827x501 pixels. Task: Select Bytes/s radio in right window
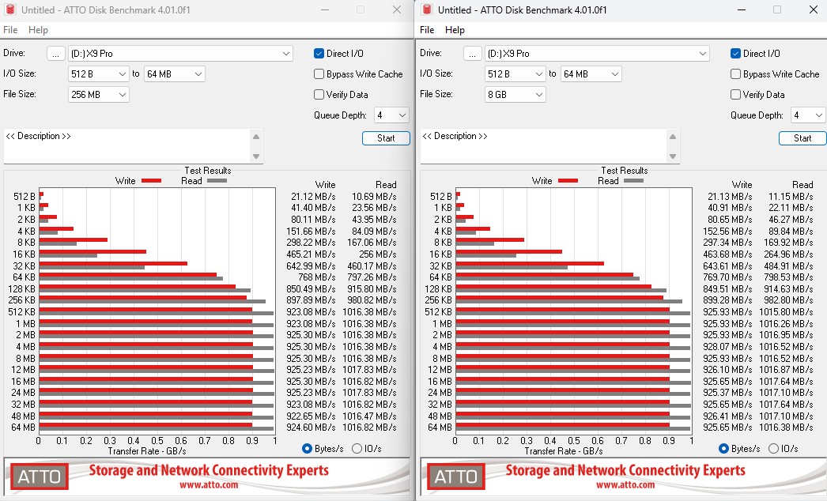[723, 448]
